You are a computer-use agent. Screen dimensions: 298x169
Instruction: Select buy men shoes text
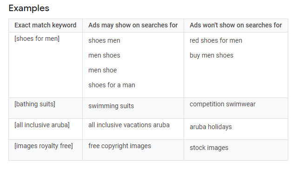(x=212, y=55)
